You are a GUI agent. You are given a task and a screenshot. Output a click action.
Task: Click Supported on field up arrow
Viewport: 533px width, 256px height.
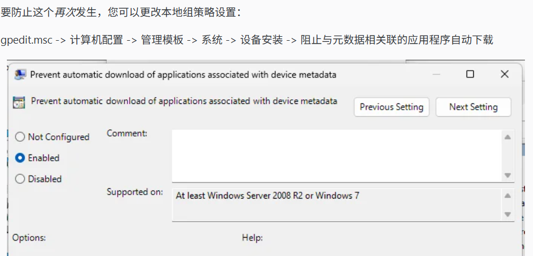(508, 196)
